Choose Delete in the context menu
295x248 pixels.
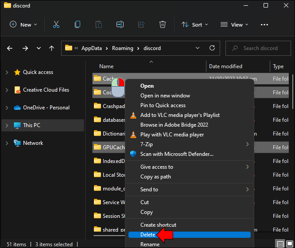(190, 235)
